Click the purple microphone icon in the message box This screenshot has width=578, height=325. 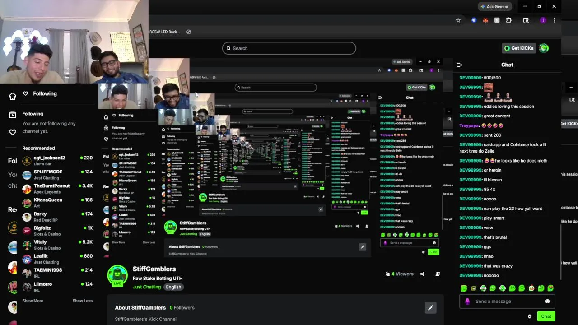(x=467, y=302)
